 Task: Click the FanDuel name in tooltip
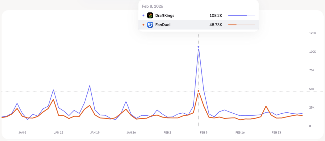[162, 25]
